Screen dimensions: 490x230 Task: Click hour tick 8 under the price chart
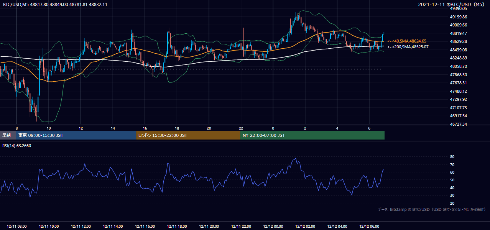point(16,128)
